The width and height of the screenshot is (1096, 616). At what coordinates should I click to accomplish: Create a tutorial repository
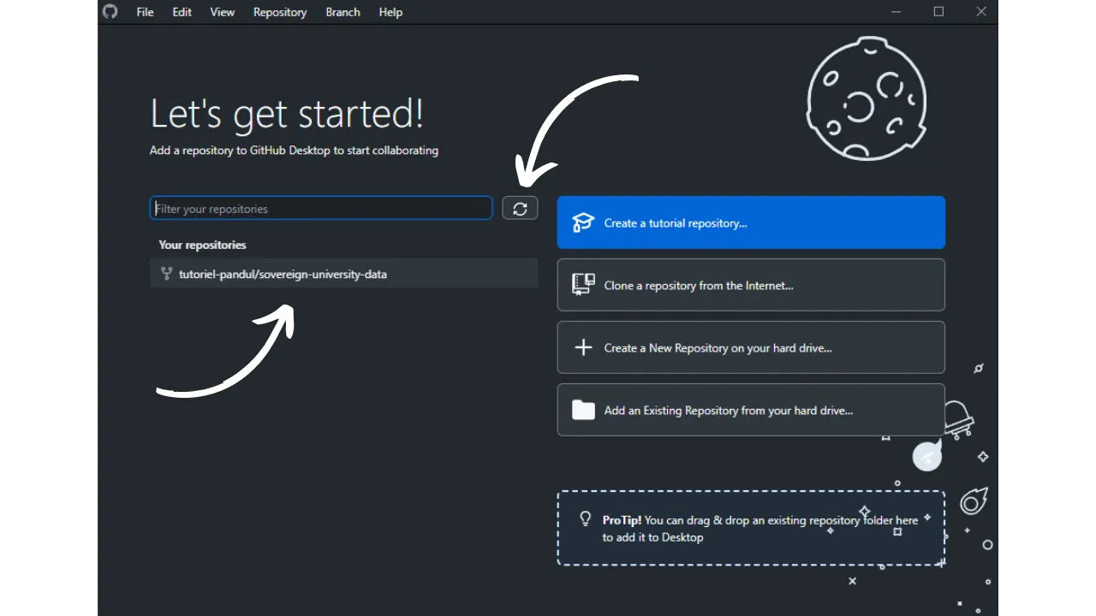click(x=751, y=222)
